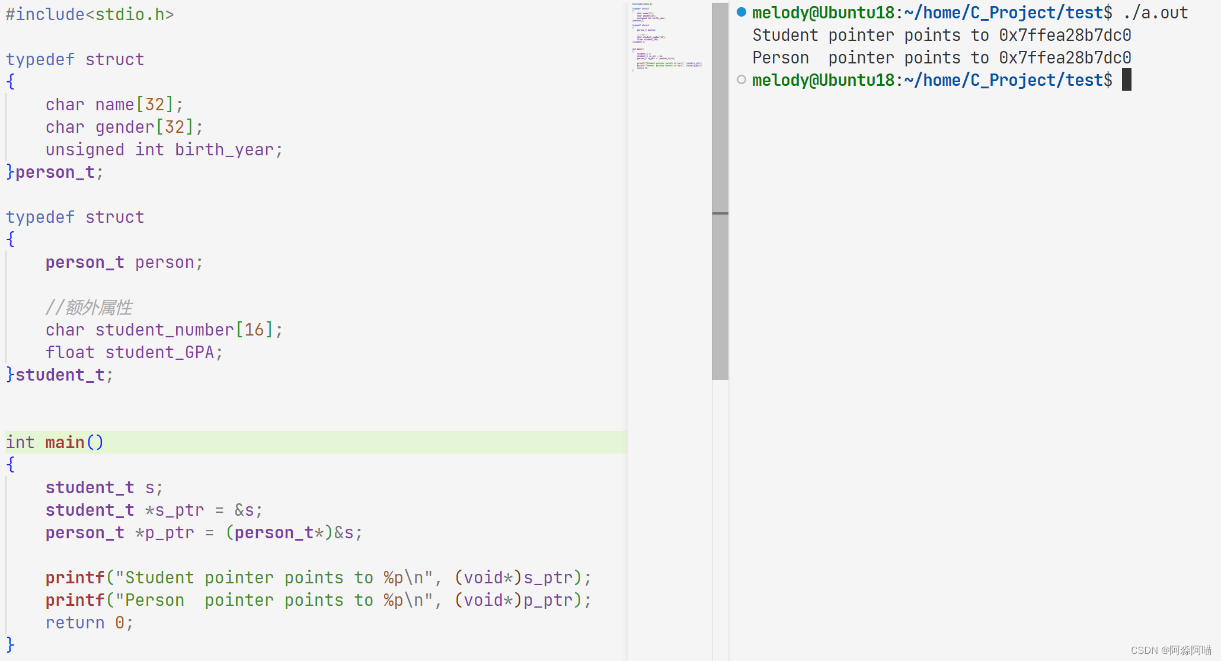This screenshot has width=1221, height=661.
Task: Click the return 0 statement
Action: coord(89,622)
